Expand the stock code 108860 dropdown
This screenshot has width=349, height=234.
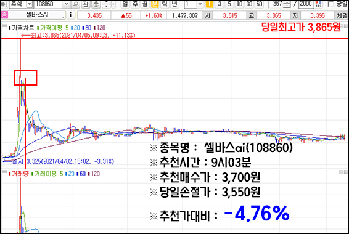67,4
